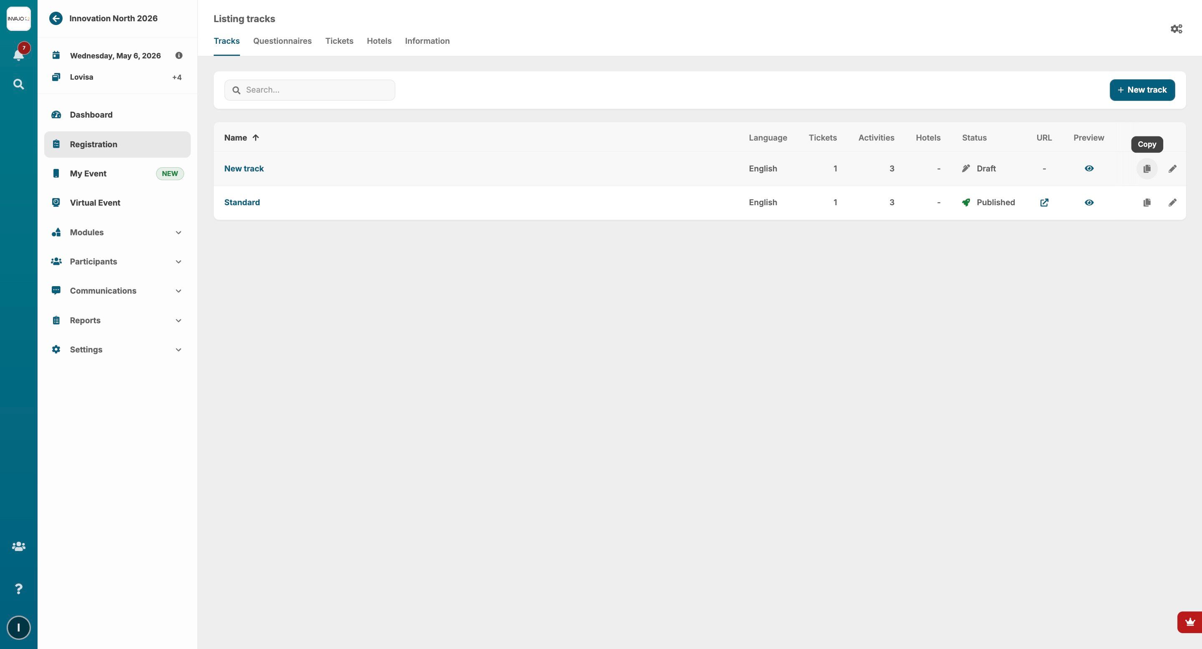This screenshot has width=1202, height=649.
Task: Click the New track button
Action: pyautogui.click(x=1142, y=90)
